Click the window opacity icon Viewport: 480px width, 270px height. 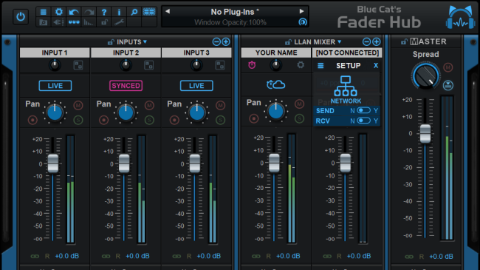pyautogui.click(x=303, y=22)
